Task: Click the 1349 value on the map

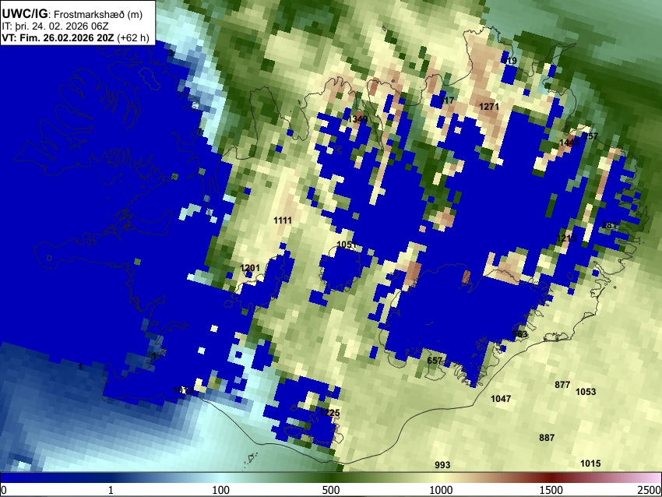Action: click(x=357, y=119)
